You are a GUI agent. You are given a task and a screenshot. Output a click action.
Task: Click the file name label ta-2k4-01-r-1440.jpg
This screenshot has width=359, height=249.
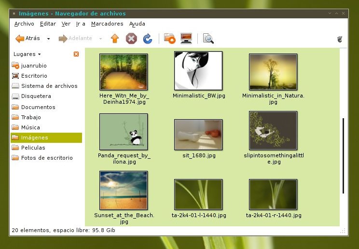pos(274,215)
